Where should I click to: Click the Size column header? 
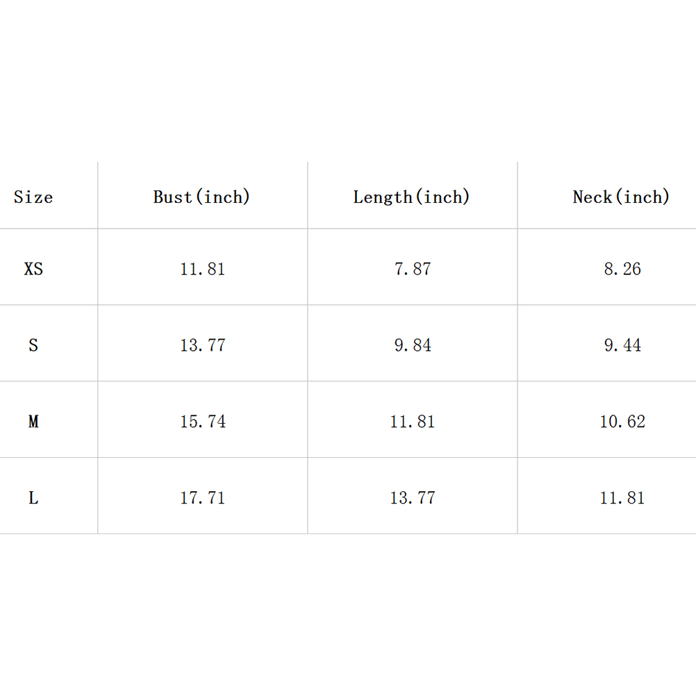tap(33, 197)
